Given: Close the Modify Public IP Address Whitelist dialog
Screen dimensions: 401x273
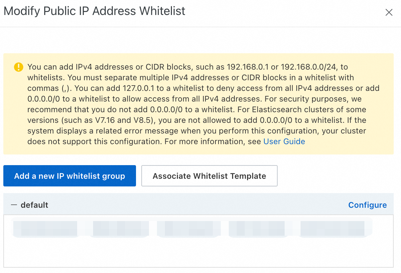Looking at the screenshot, I should tap(389, 13).
